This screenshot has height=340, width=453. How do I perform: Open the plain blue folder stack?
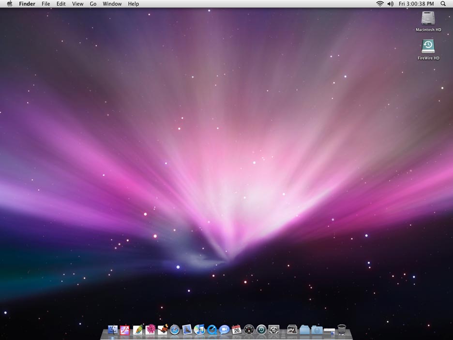[304, 330]
